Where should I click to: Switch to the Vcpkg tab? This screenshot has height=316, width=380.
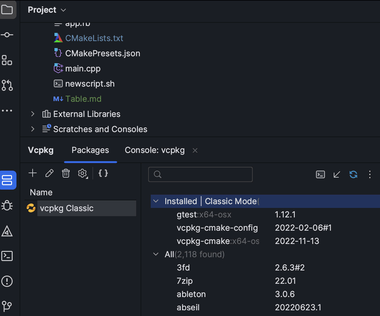pos(40,150)
